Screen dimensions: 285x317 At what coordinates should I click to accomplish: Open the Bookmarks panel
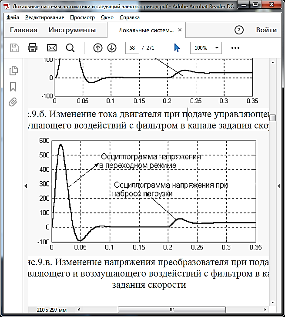[x=13, y=87]
